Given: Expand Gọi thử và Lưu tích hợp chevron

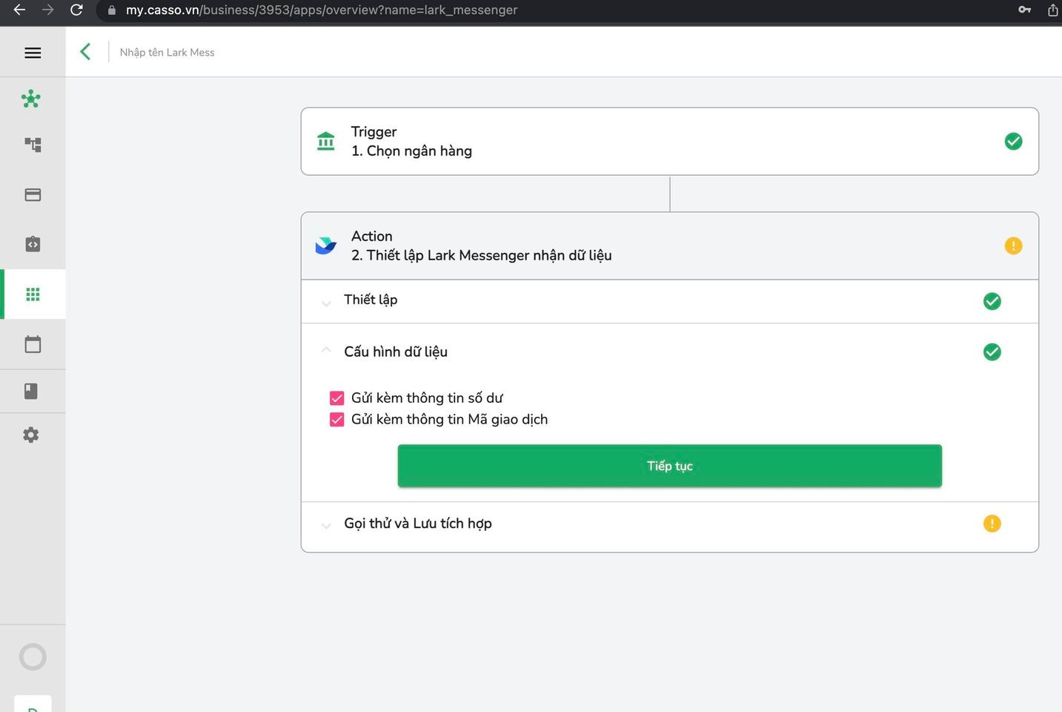Looking at the screenshot, I should (326, 526).
